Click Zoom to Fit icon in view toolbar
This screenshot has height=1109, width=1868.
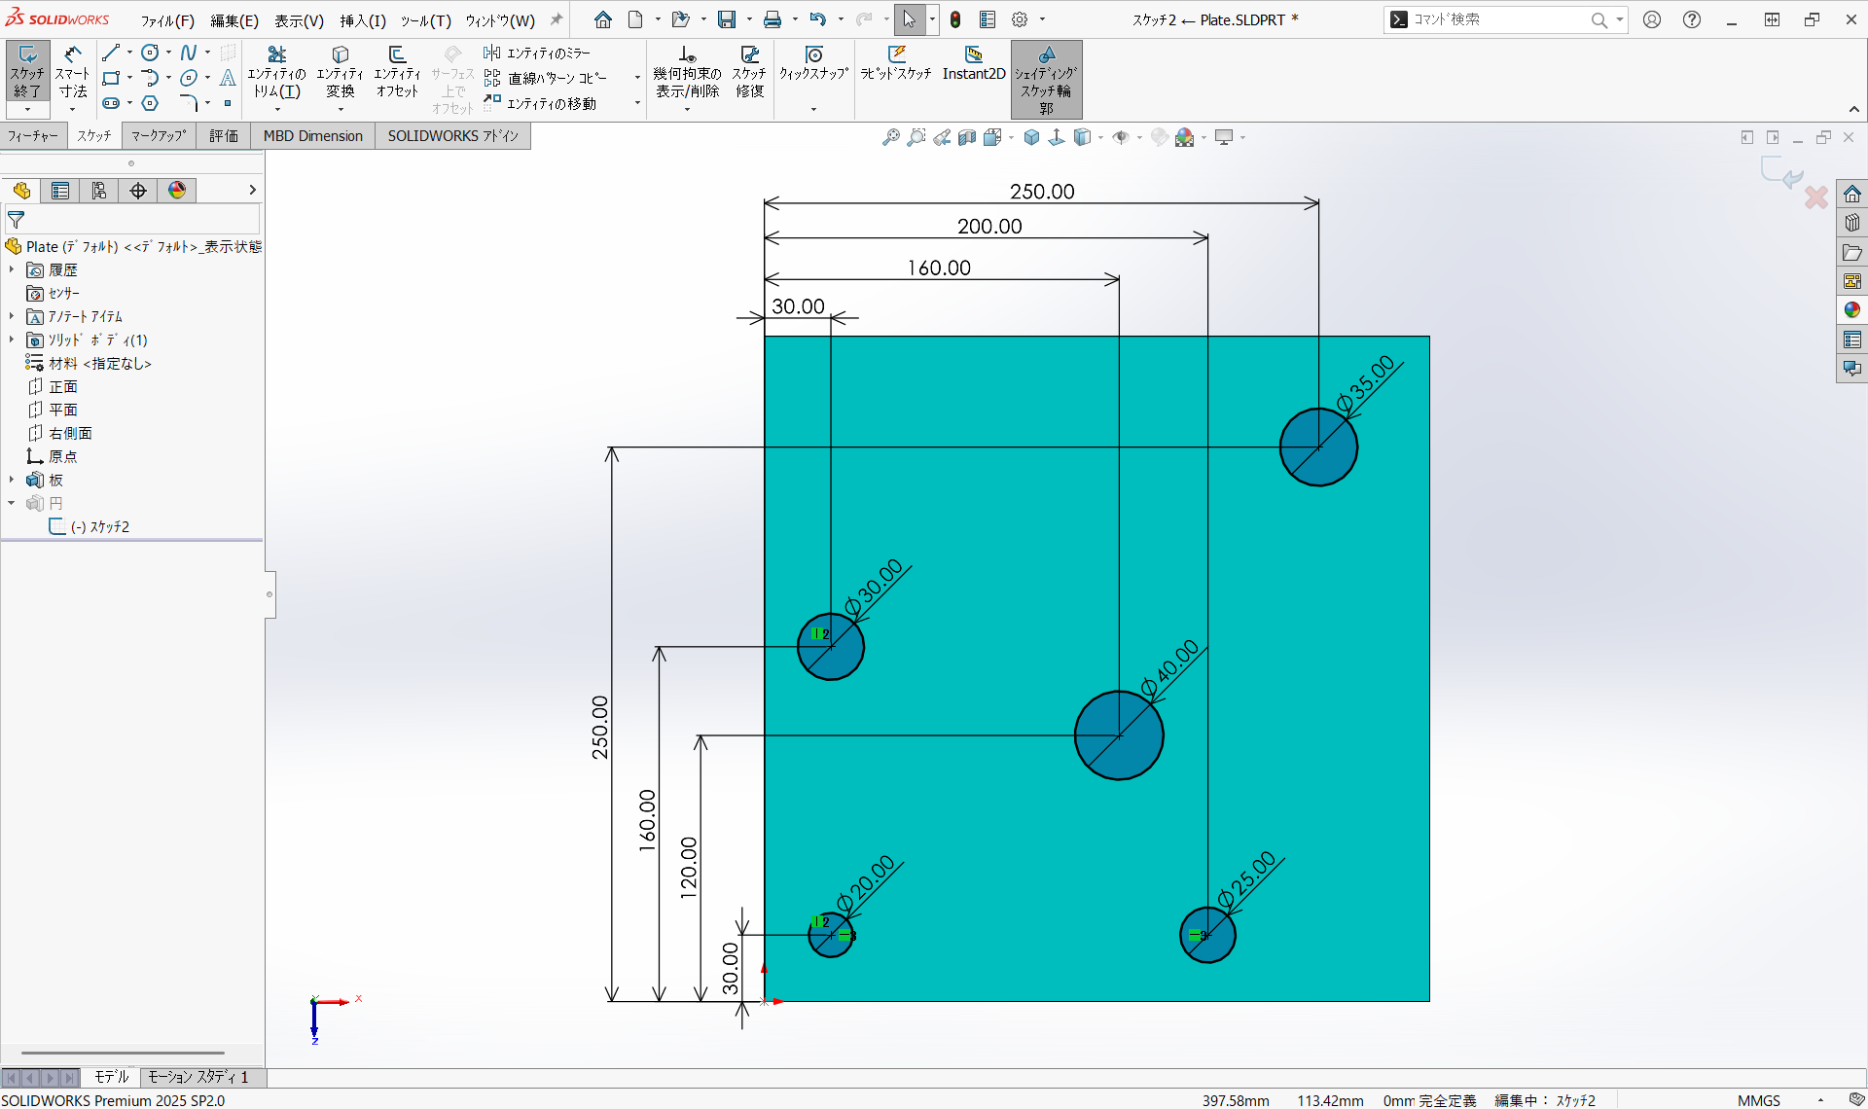pyautogui.click(x=890, y=138)
